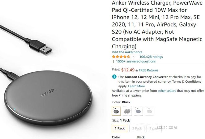Click the orange star rating icons
Screen dimensions: 205x139
click(x=121, y=57)
